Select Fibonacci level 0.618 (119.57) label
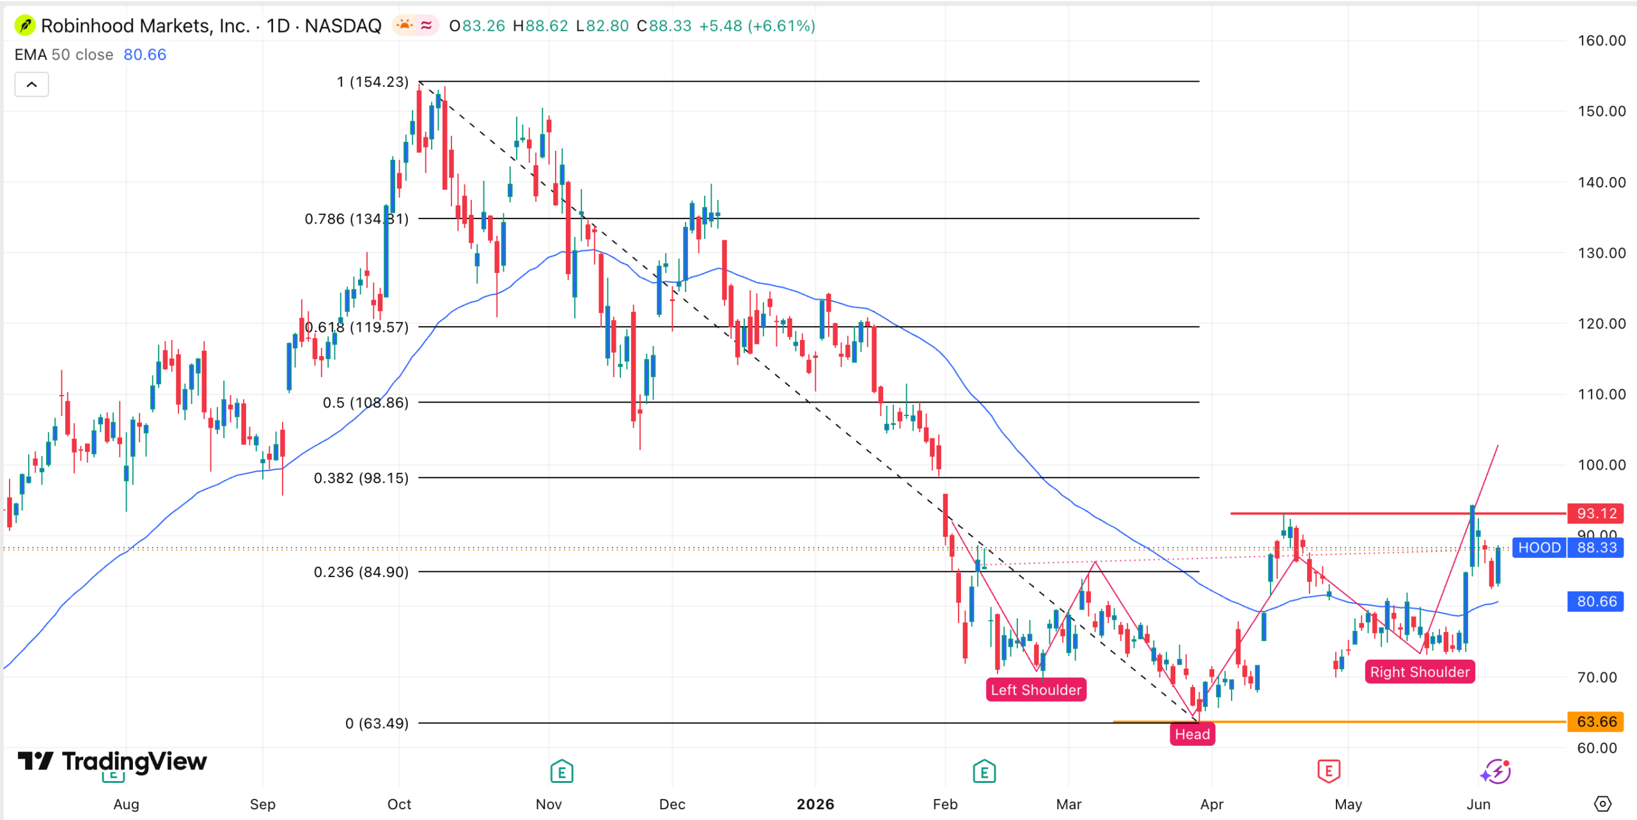Screen dimensions: 1637x820 click(x=356, y=327)
